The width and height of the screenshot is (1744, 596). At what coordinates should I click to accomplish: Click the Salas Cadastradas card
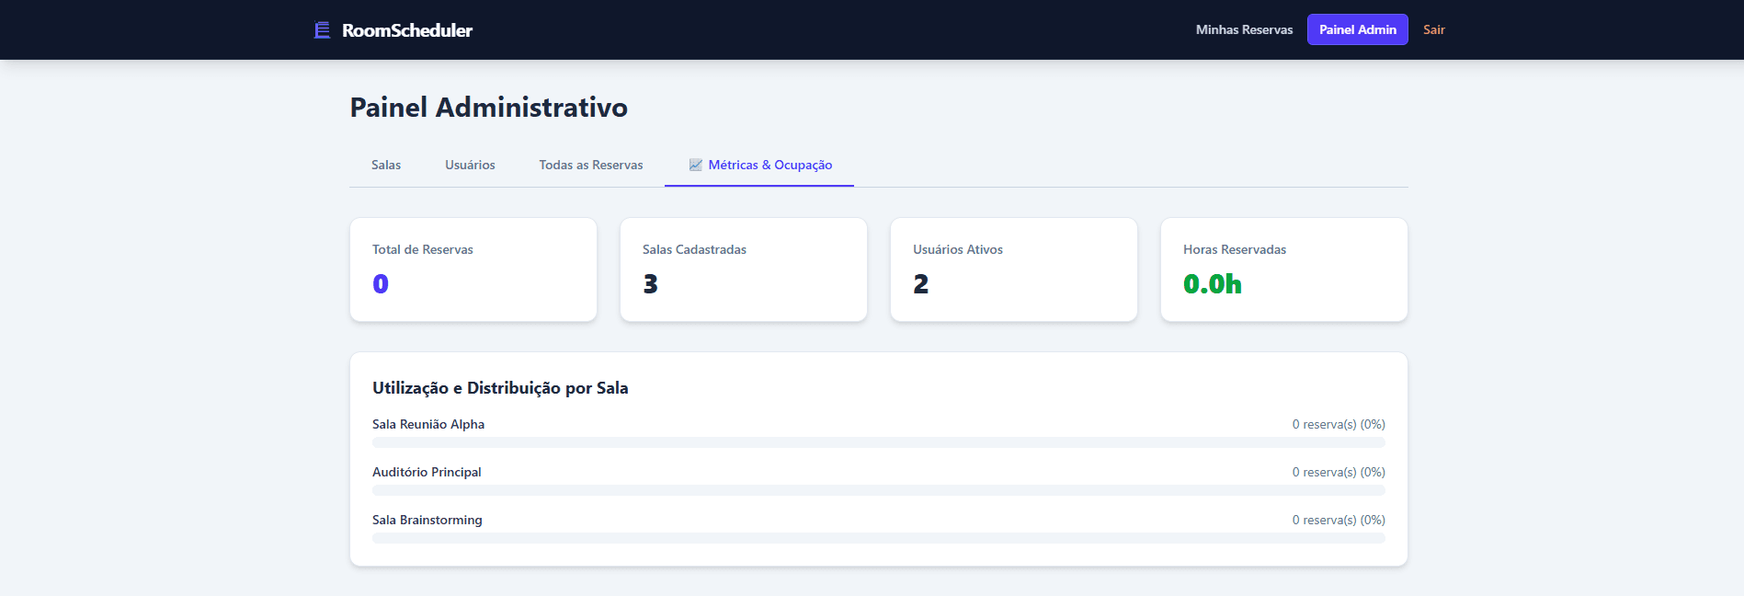click(x=744, y=269)
